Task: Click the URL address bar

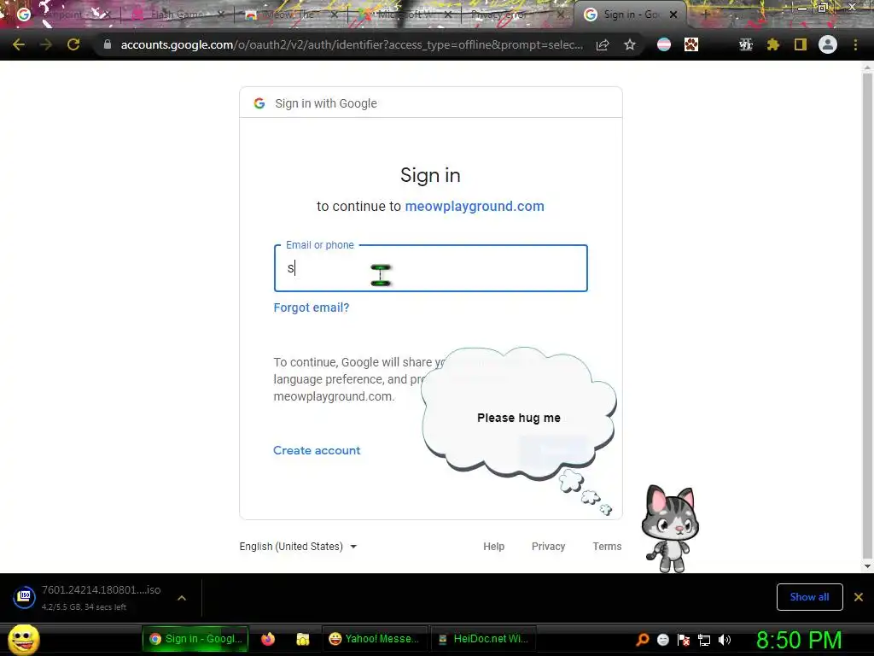Action: 352,44
